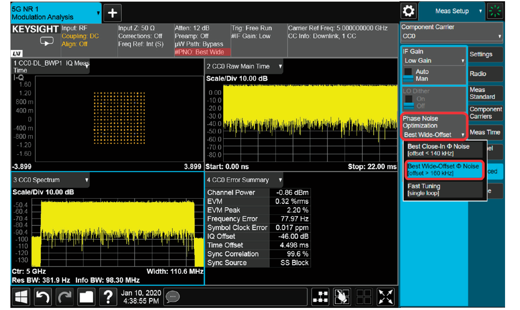This screenshot has height=310, width=520.
Task: Switch to the Meas Time tab
Action: [x=485, y=132]
